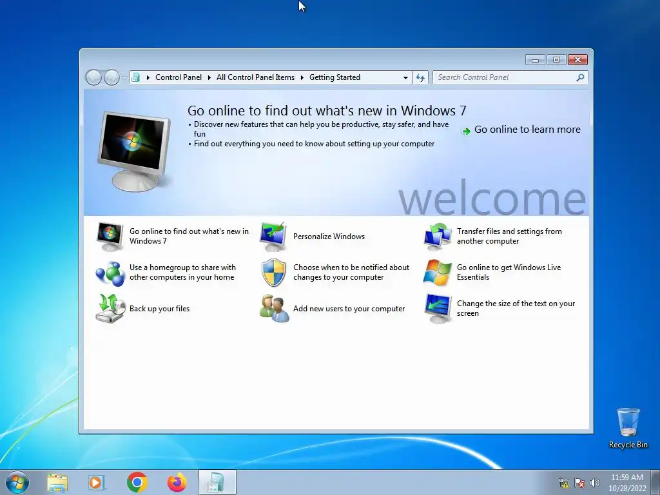The image size is (660, 495).
Task: Minimize the Getting Started window
Action: (535, 60)
